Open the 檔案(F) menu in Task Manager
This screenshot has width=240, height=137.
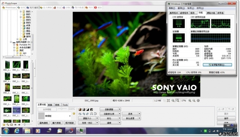[x=172, y=8]
